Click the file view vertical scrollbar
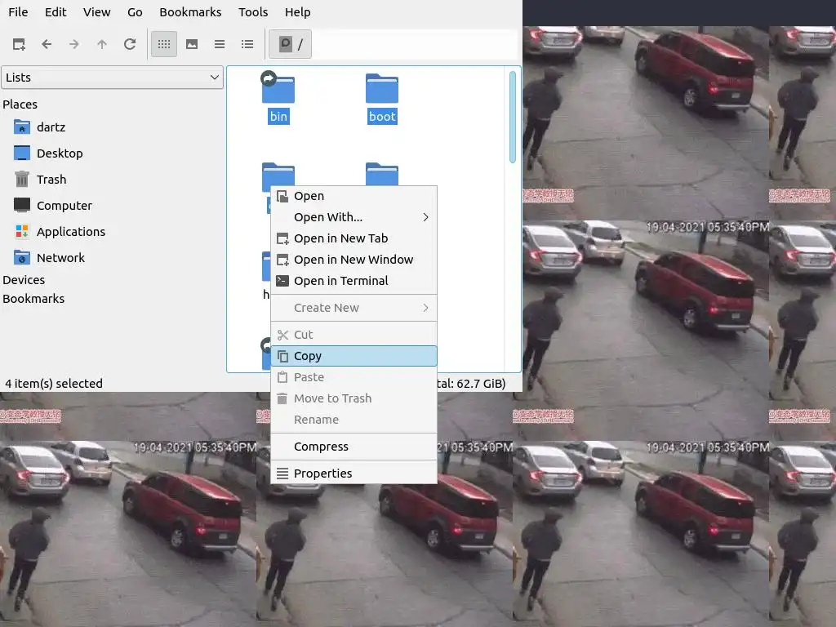Image resolution: width=836 pixels, height=627 pixels. click(x=513, y=118)
